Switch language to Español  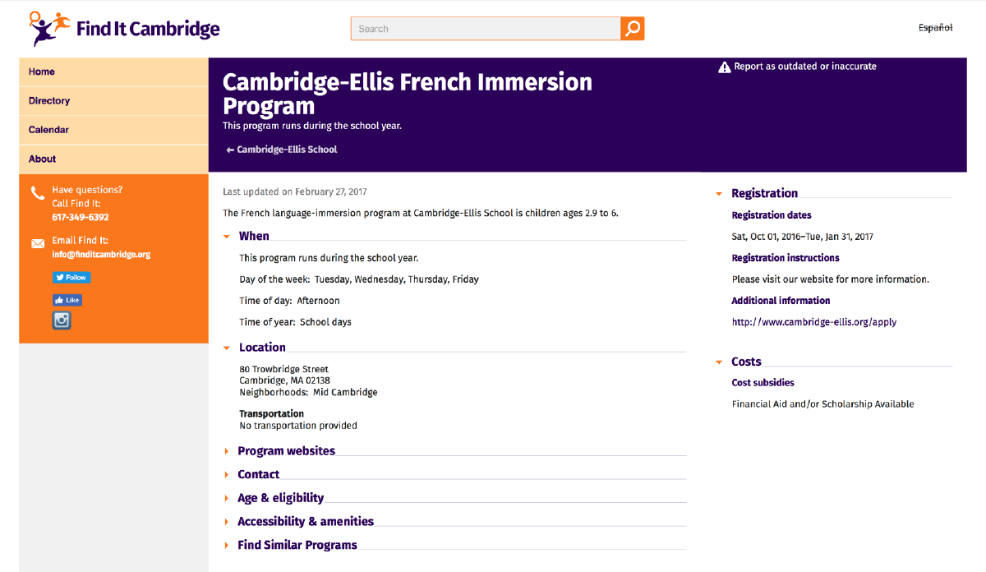935,28
